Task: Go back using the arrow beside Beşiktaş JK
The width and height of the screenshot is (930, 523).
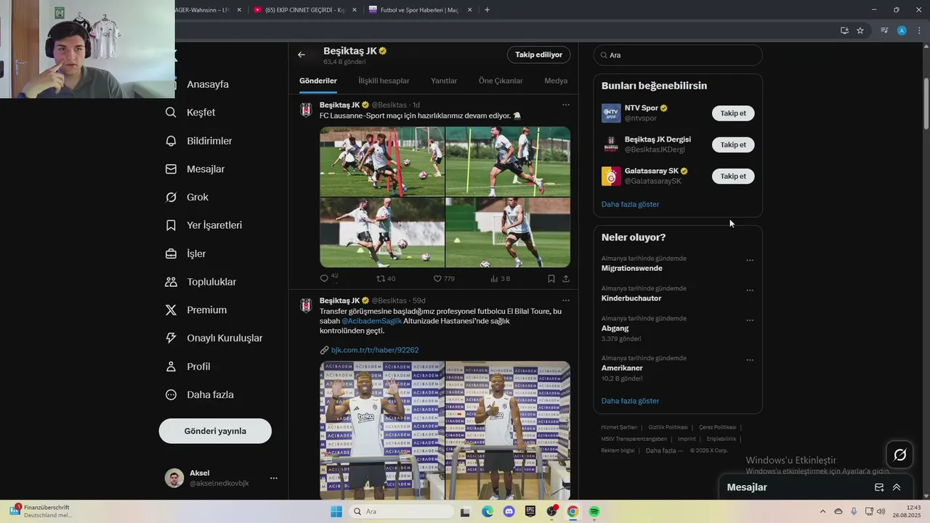Action: [x=302, y=54]
